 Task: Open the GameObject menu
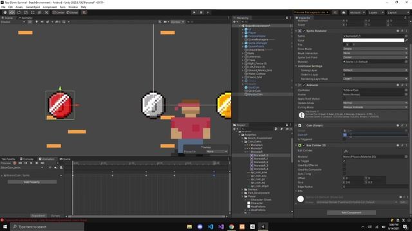[x=33, y=7]
